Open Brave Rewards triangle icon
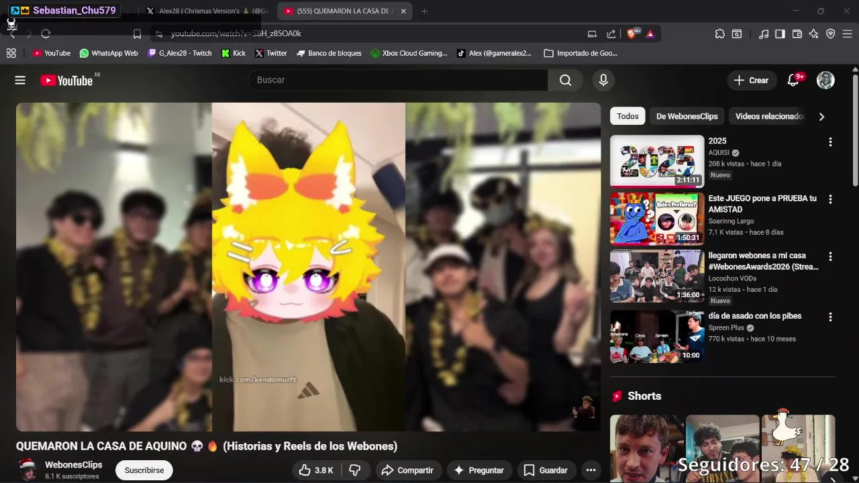 tap(650, 34)
